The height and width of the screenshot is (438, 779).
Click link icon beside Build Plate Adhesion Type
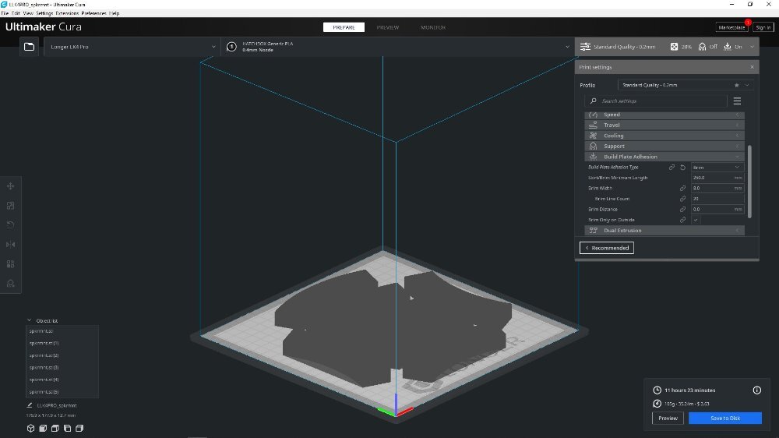pyautogui.click(x=671, y=168)
